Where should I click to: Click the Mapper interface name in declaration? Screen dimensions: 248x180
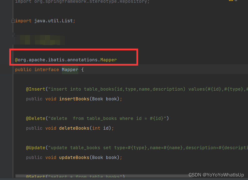pyautogui.click(x=70, y=70)
